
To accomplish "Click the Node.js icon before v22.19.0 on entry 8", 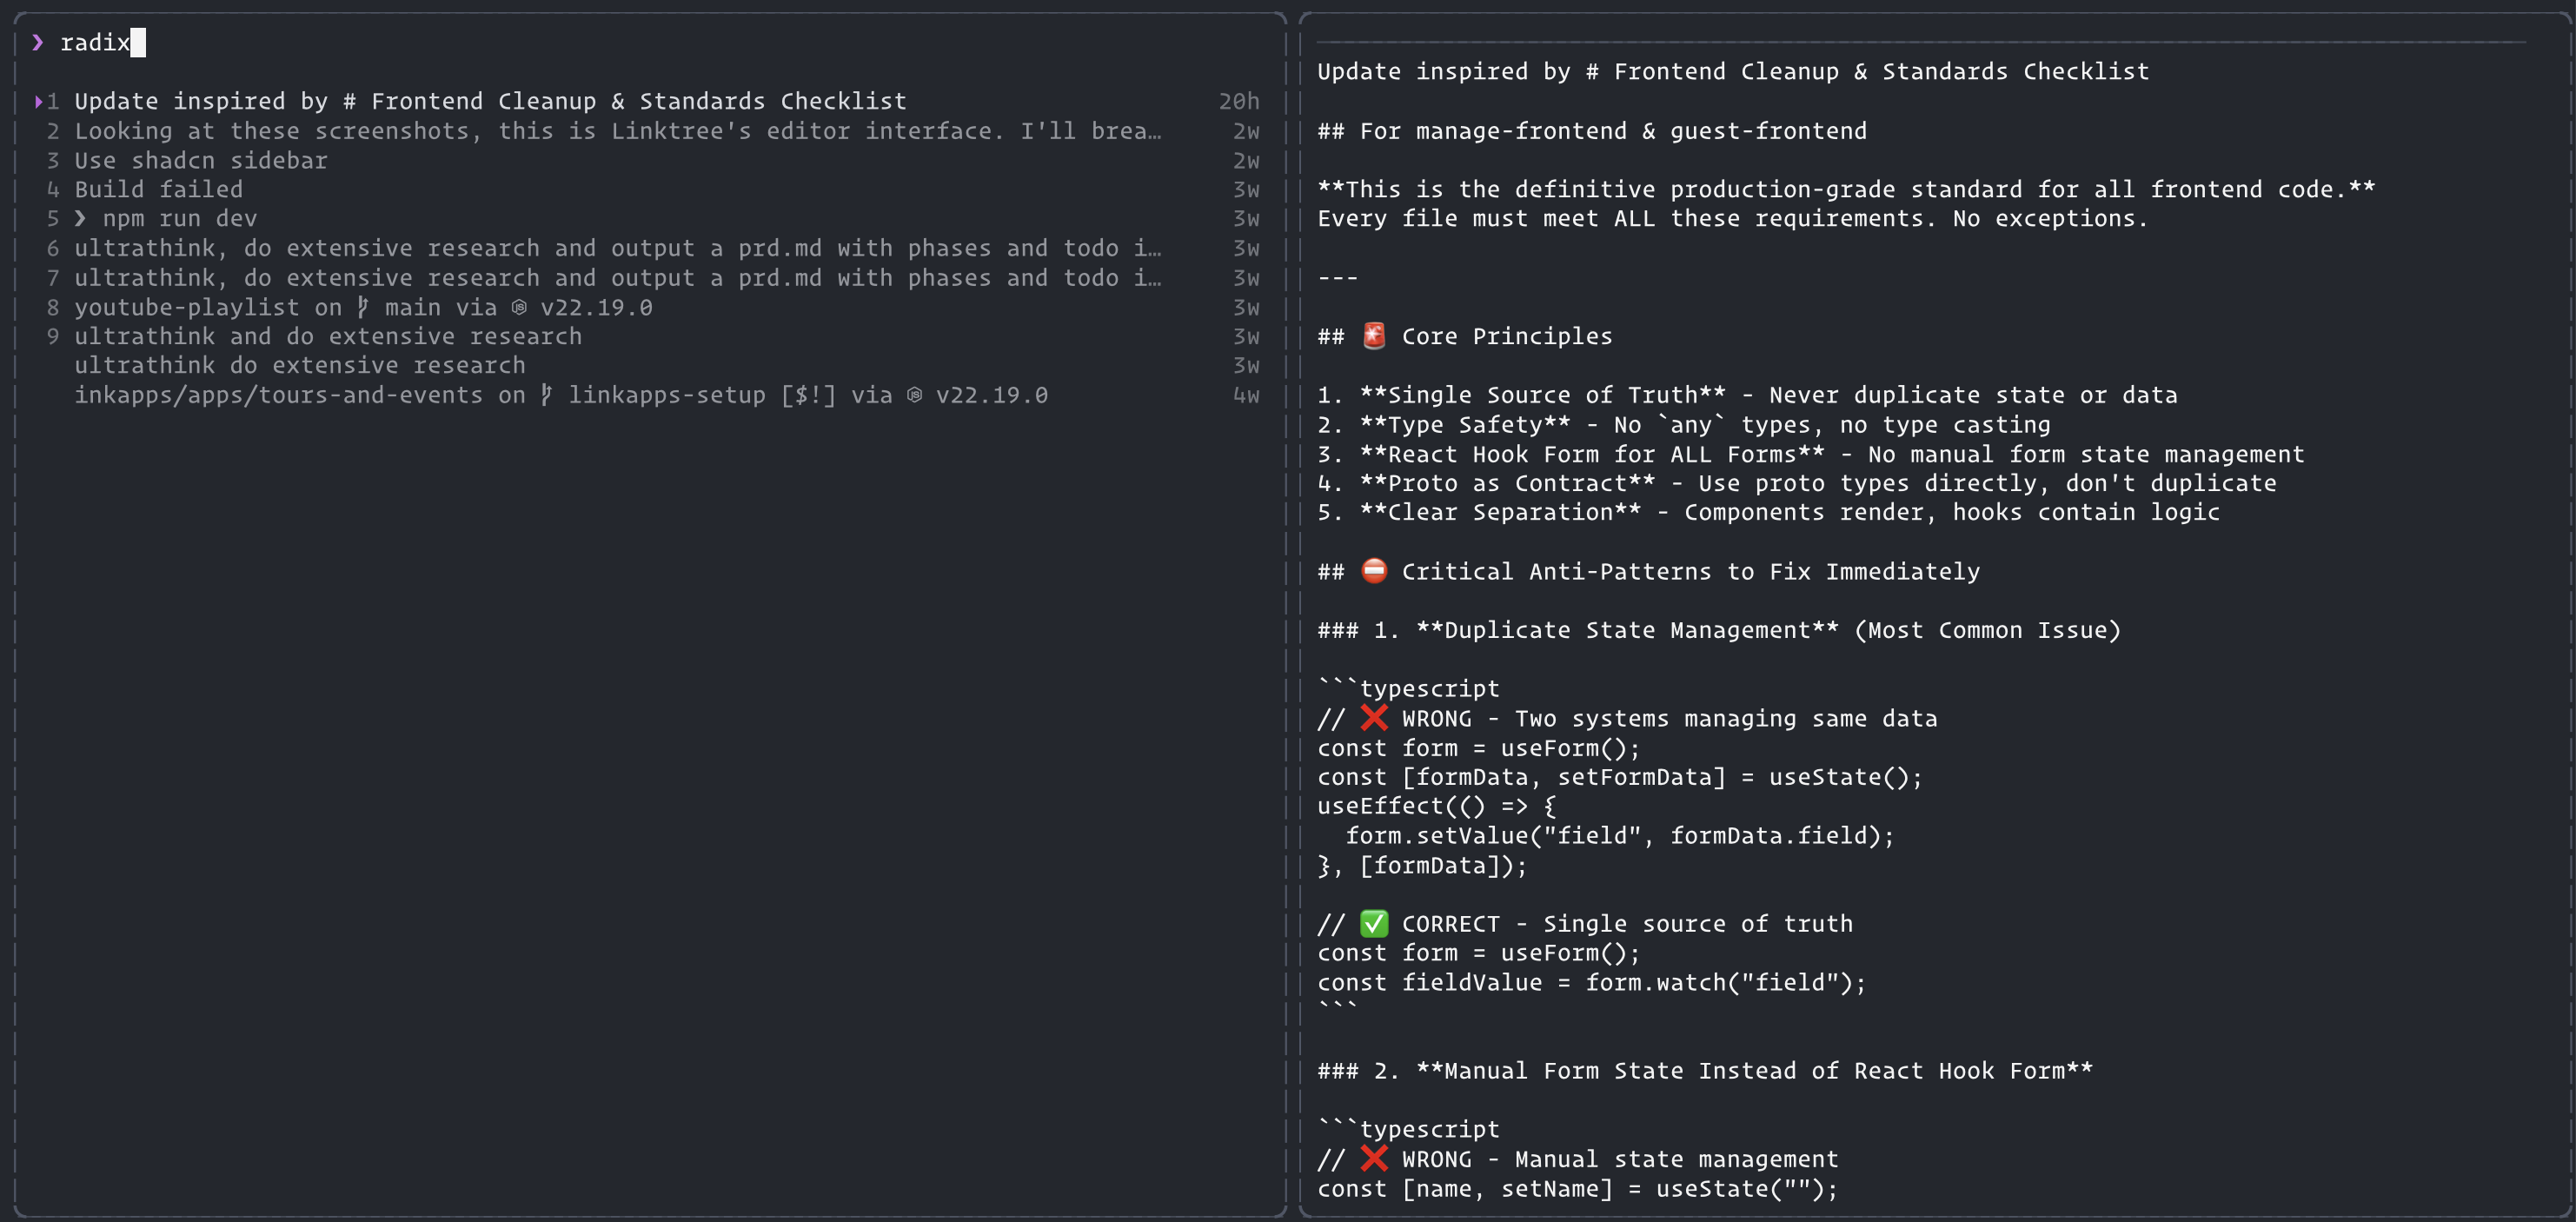I will point(519,307).
